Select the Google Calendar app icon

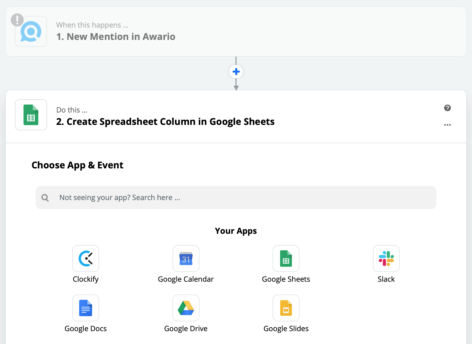point(186,259)
